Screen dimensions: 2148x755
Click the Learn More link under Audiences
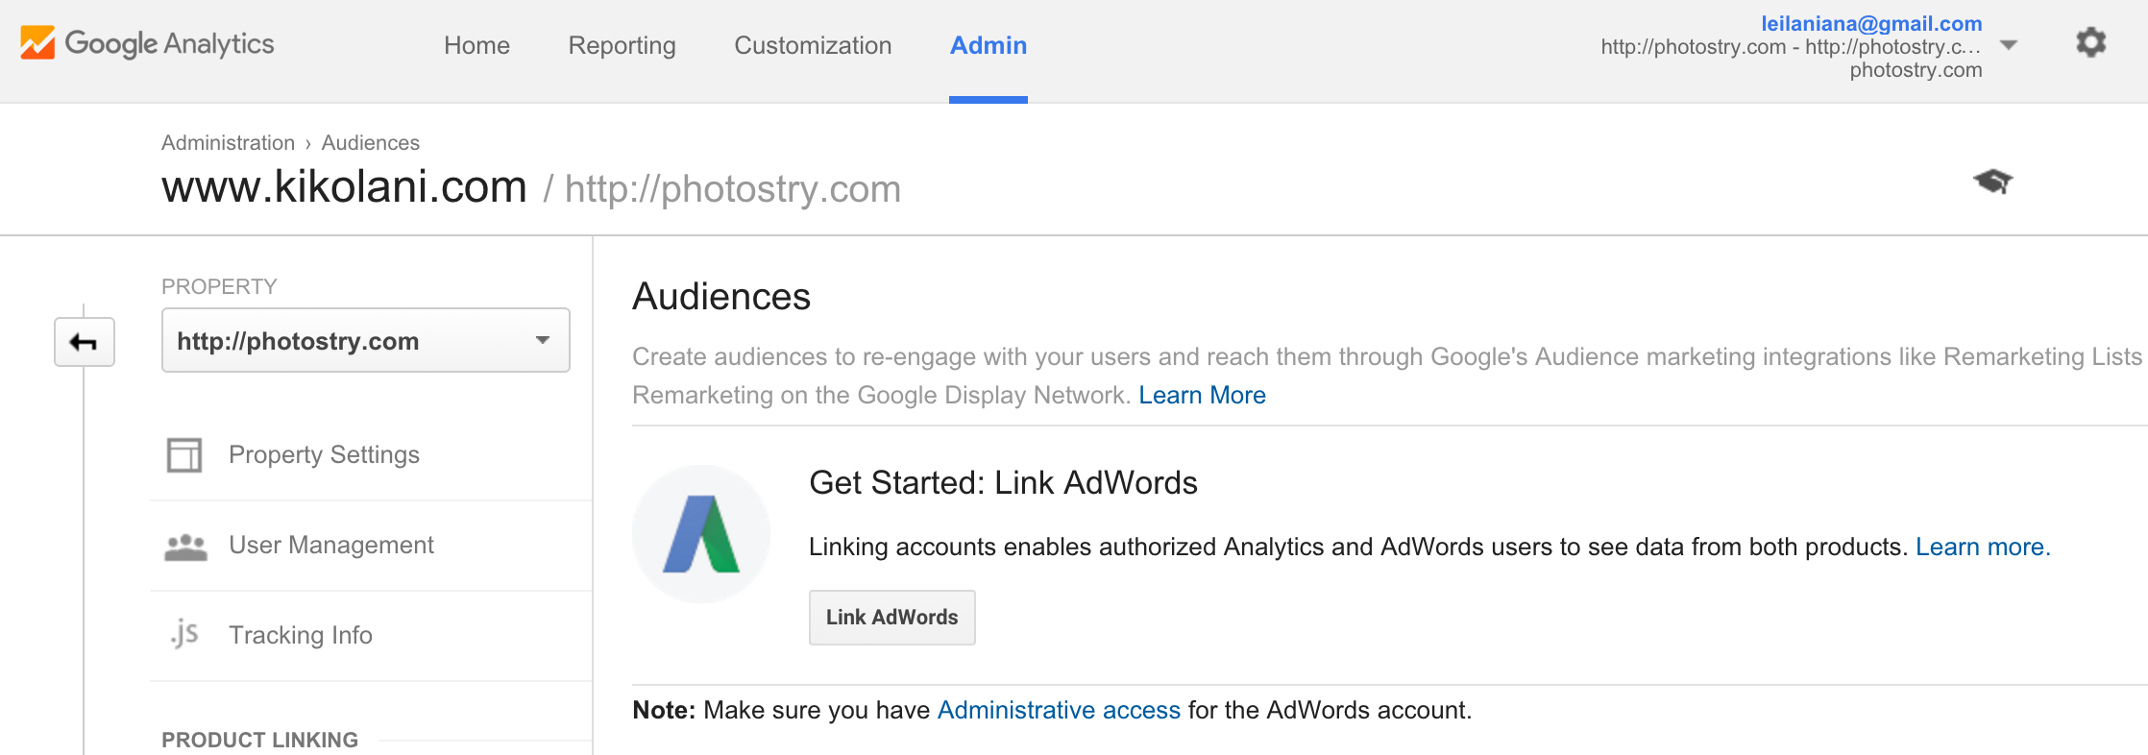(x=1202, y=395)
